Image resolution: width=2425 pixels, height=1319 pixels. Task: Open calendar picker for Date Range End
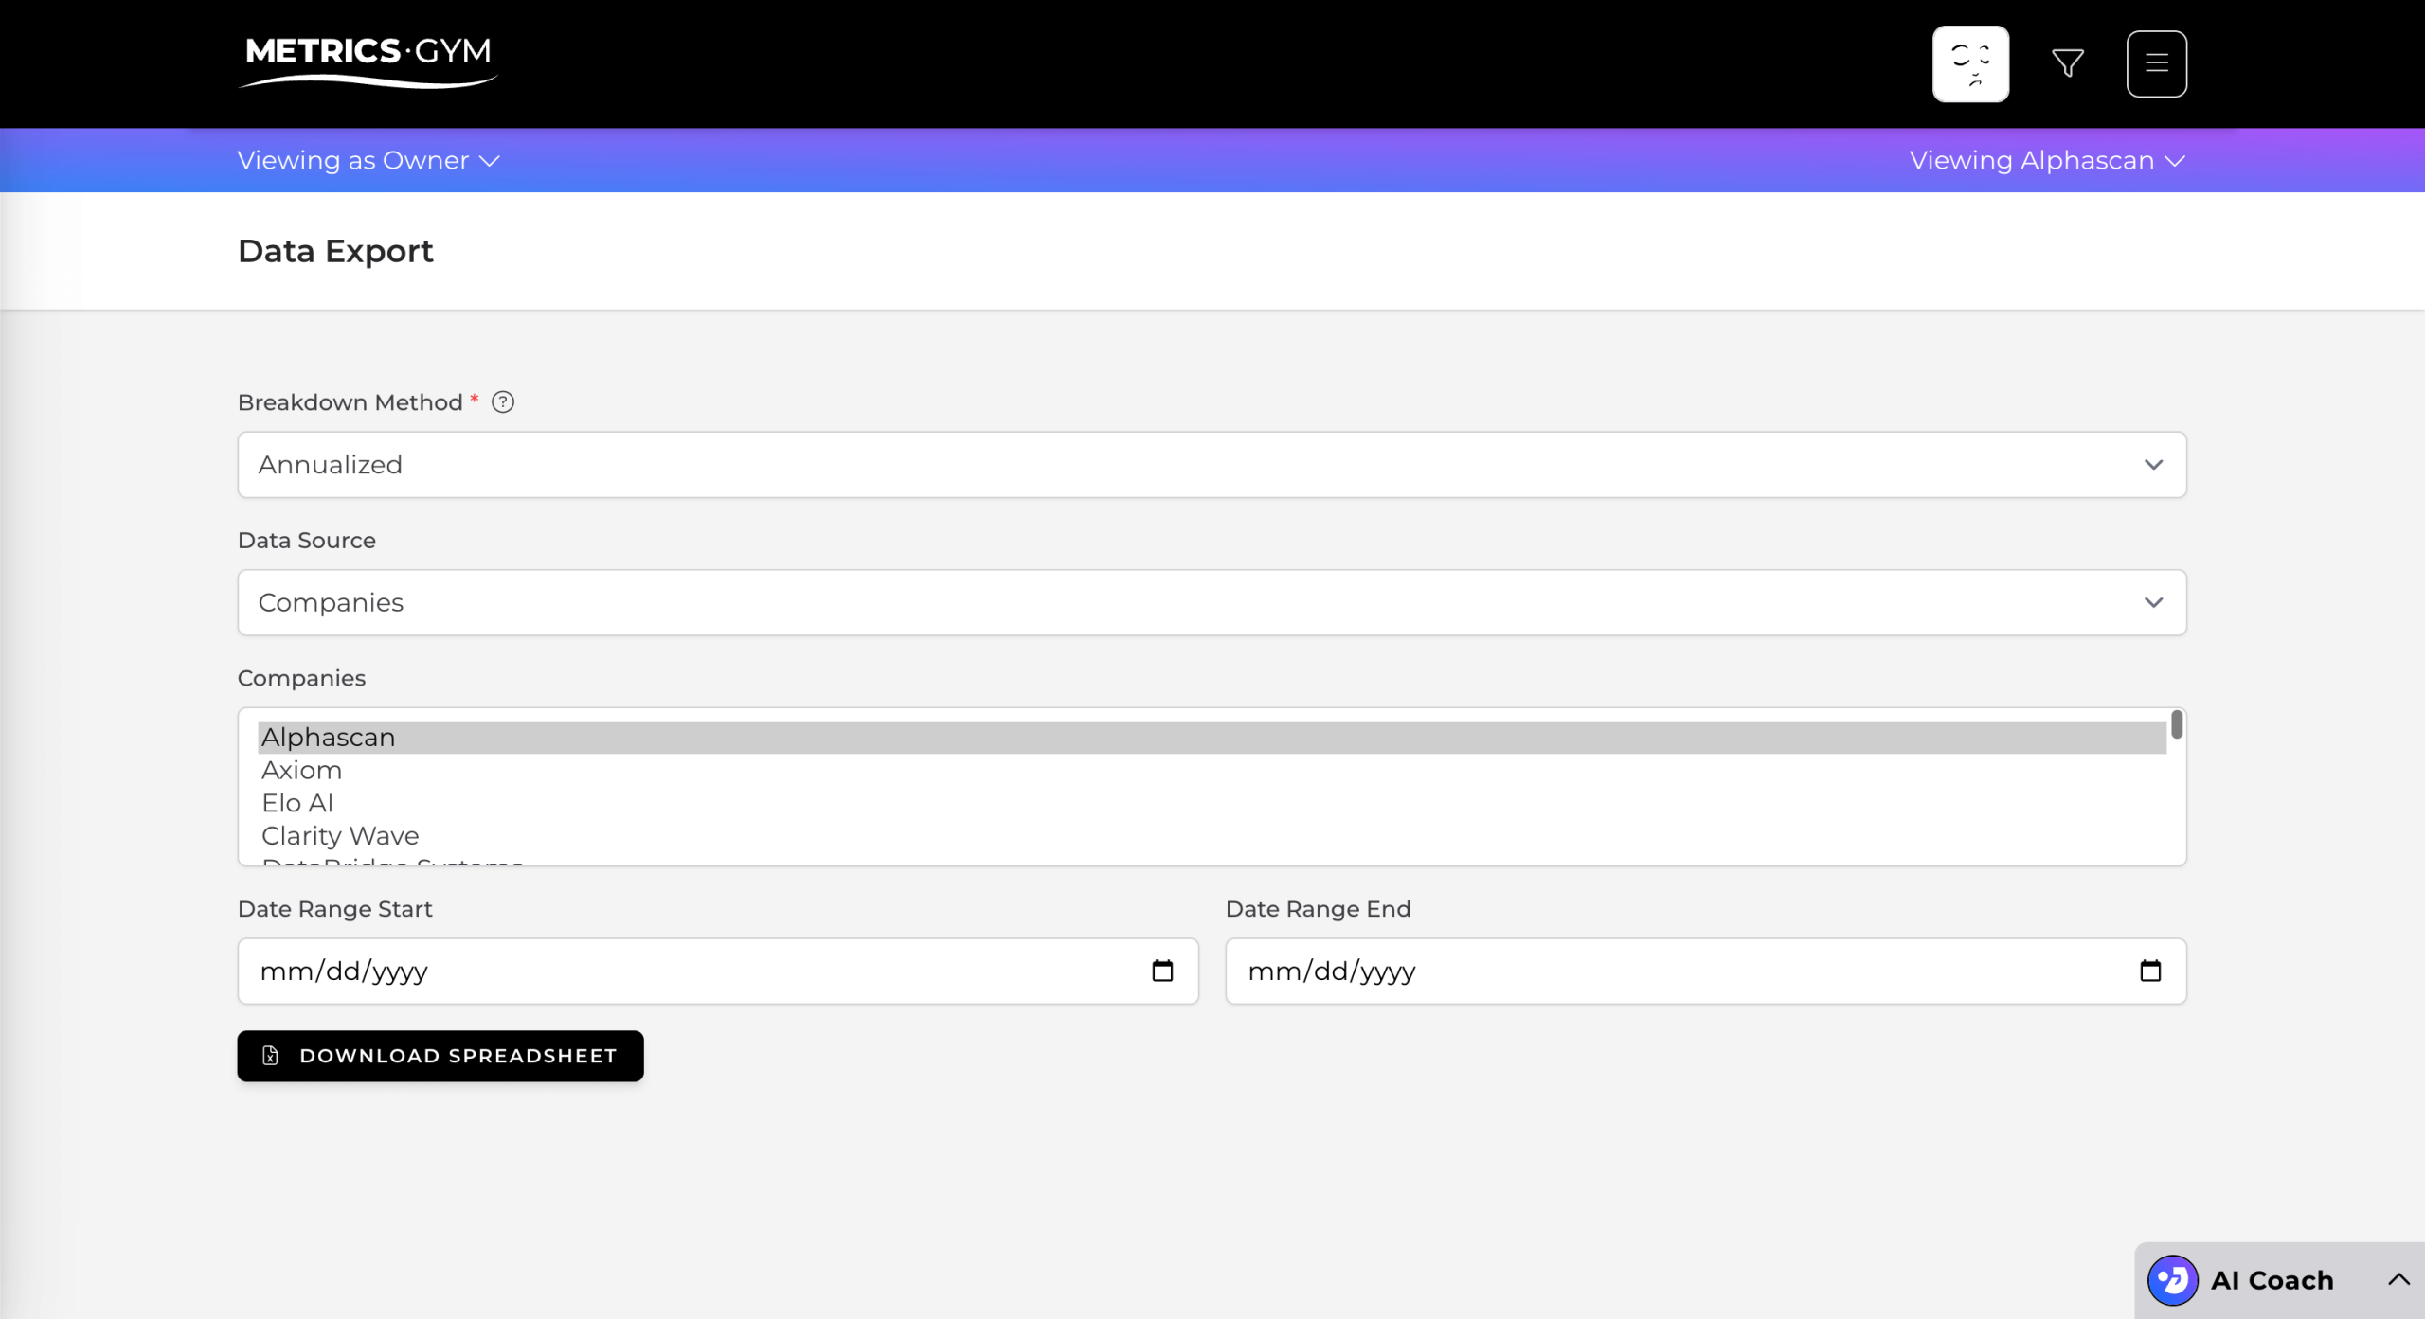click(x=2150, y=971)
